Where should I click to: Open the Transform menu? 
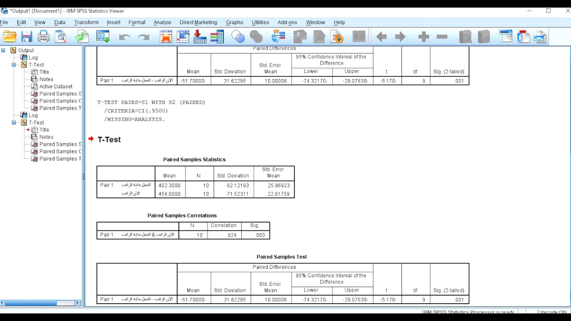[86, 22]
